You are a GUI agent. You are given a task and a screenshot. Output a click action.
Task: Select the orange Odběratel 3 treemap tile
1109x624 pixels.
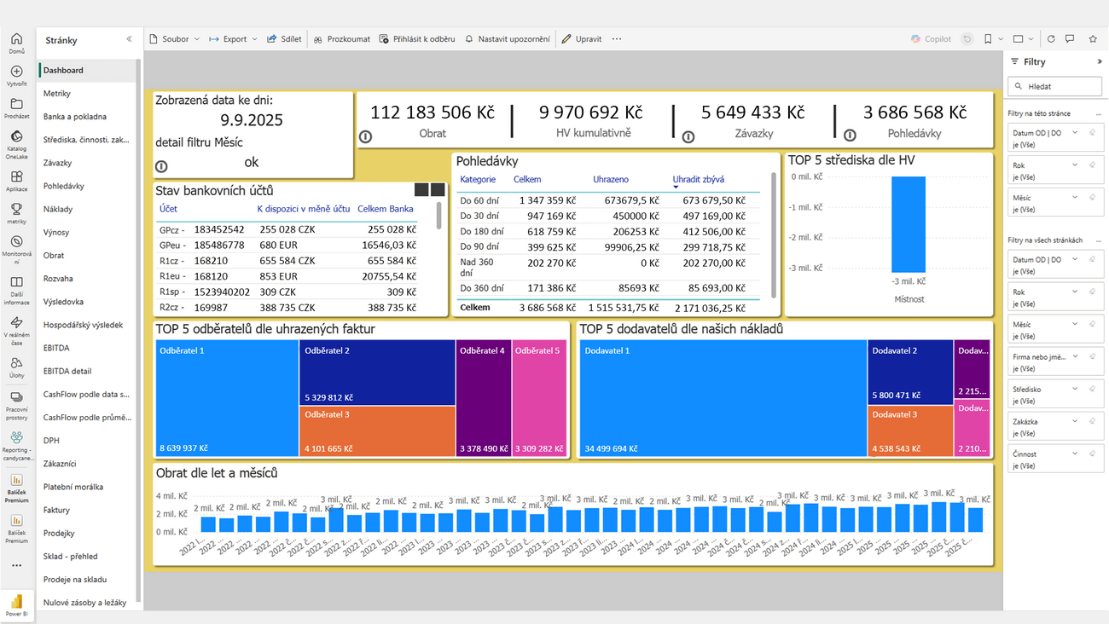pyautogui.click(x=376, y=431)
